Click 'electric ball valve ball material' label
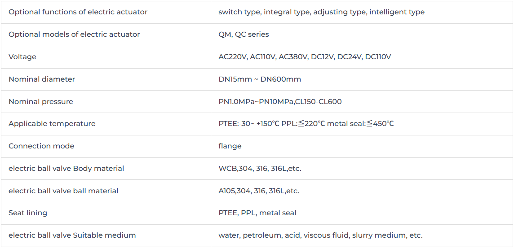514x248 pixels. point(63,191)
